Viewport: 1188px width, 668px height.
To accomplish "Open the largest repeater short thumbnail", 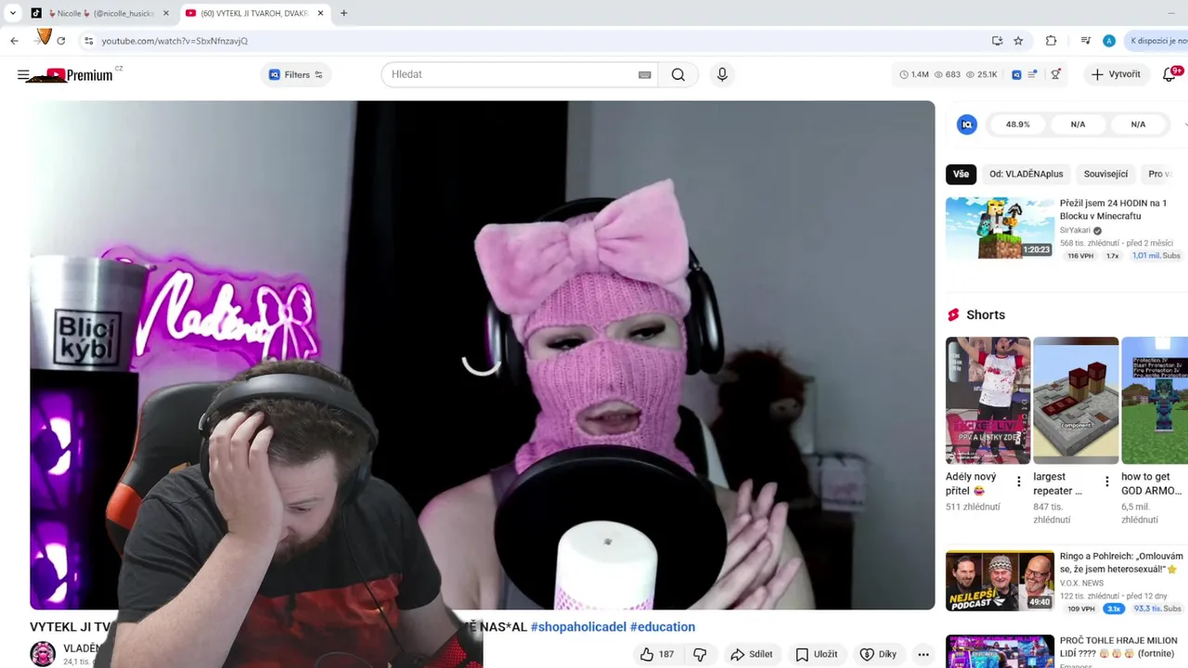I will click(x=1076, y=401).
